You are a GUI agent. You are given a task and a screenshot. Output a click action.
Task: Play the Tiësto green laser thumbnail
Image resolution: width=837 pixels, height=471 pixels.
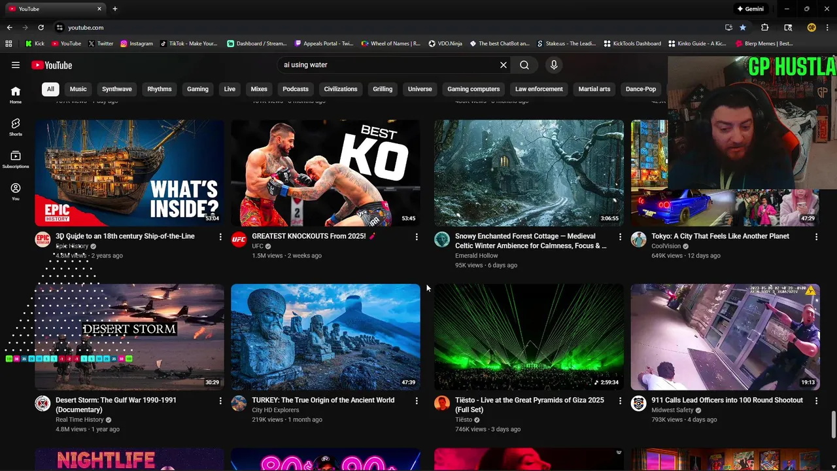529,337
